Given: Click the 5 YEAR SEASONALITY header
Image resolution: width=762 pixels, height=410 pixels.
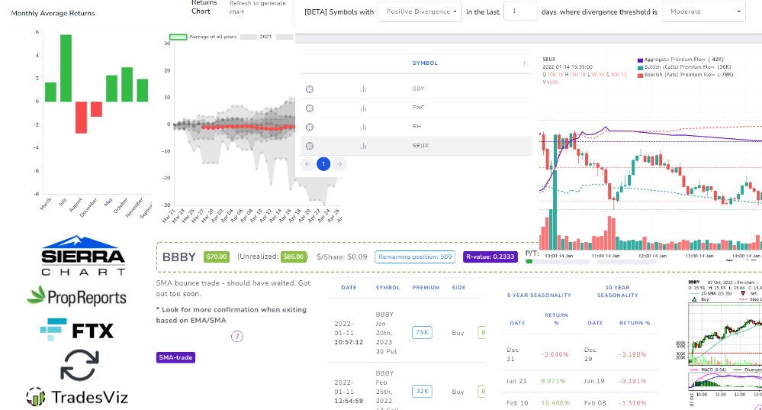Looking at the screenshot, I should point(539,295).
